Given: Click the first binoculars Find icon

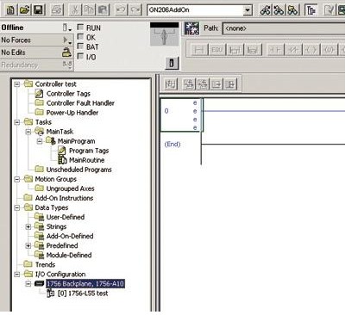Looking at the screenshot, I should (x=266, y=10).
